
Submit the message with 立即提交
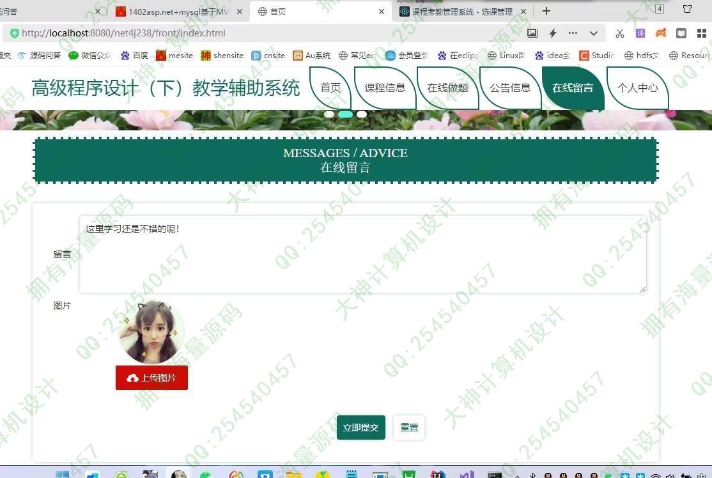(x=361, y=428)
